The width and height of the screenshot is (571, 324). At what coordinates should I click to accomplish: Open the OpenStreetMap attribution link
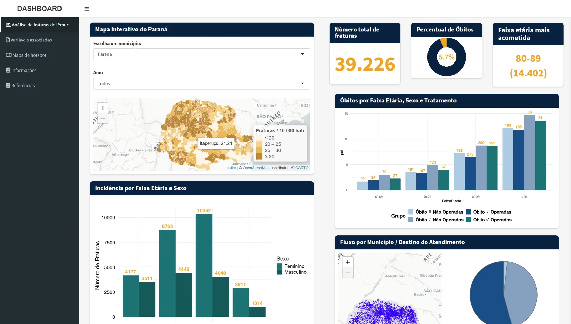[256, 168]
